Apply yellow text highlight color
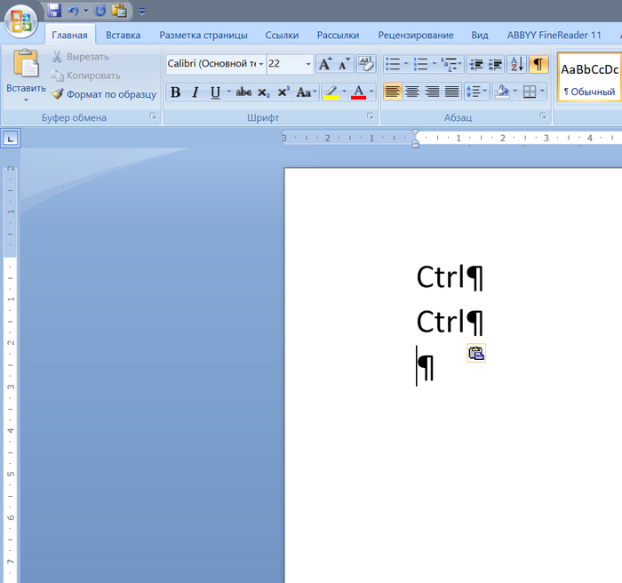This screenshot has height=583, width=622. pos(331,92)
